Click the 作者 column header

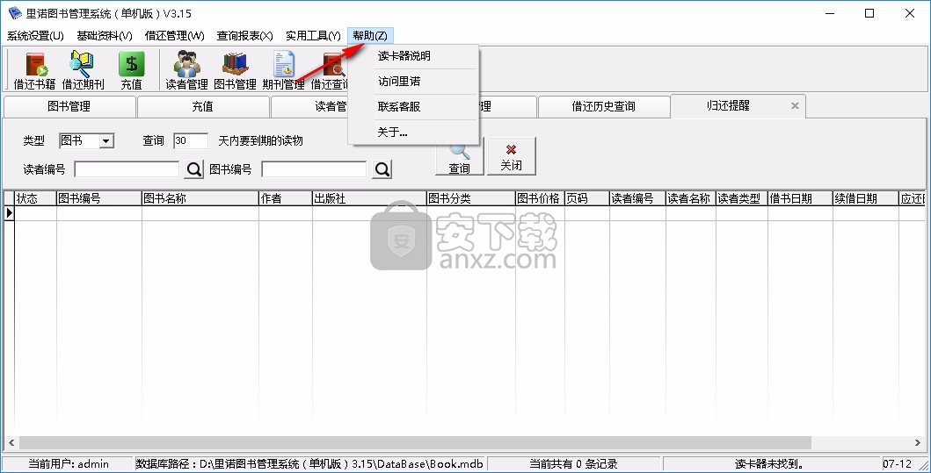286,198
